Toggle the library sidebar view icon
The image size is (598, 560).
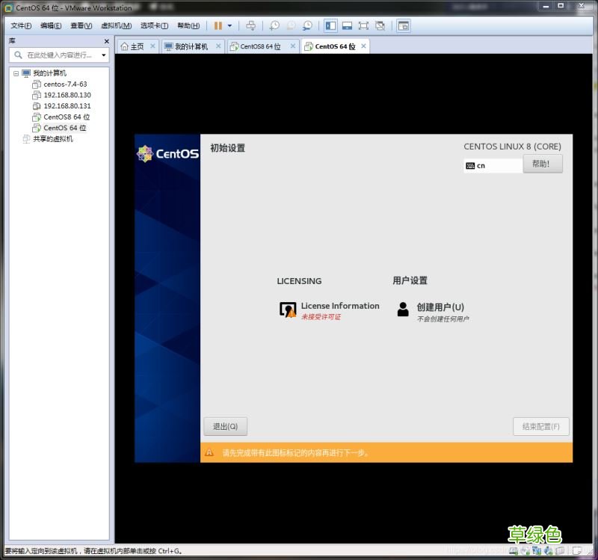[330, 25]
